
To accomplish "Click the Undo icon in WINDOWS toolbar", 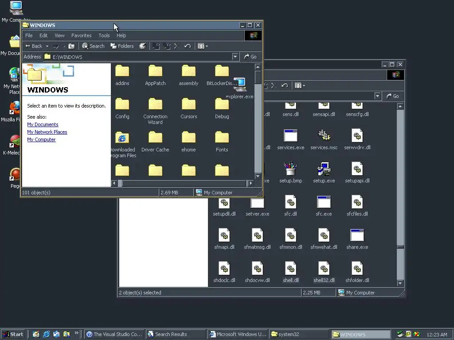I will click(188, 46).
